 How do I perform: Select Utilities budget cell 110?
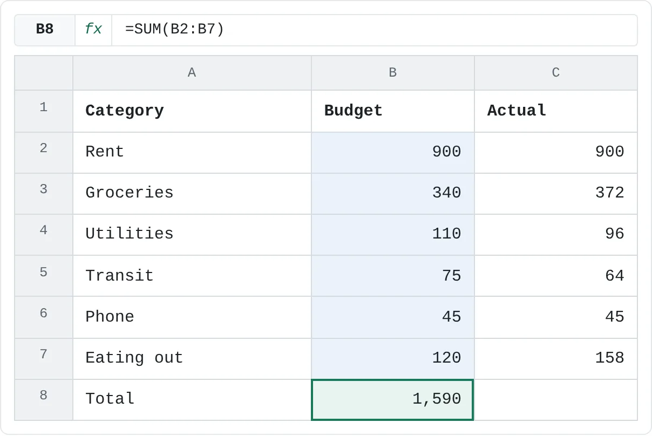coord(393,235)
